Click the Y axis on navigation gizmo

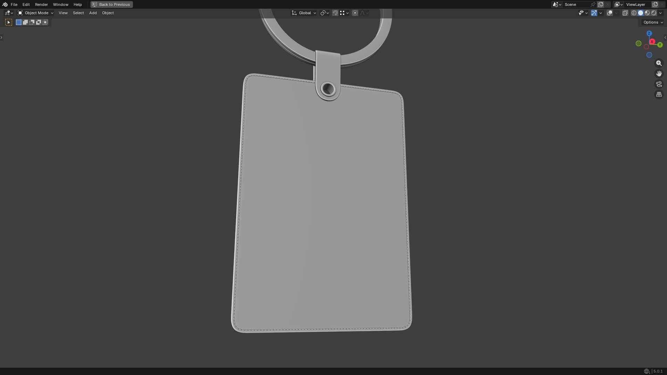pos(660,45)
